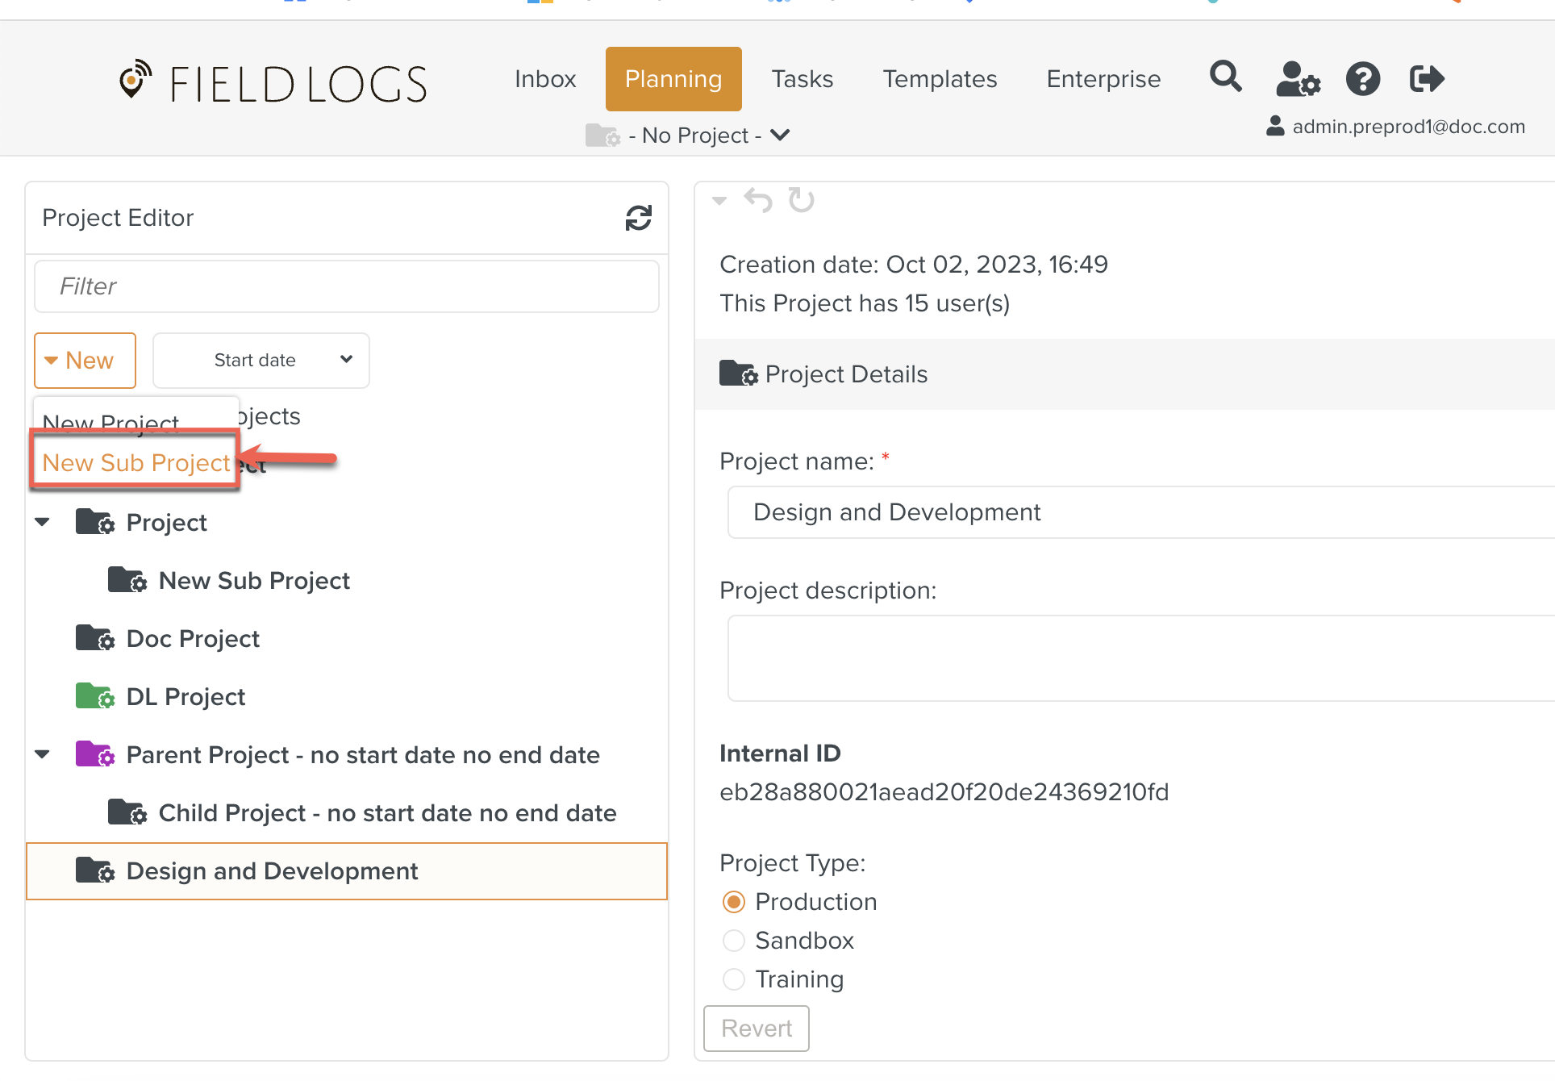Screen dimensions: 1555x1081
Task: Click the green DL Project folder icon
Action: point(94,696)
